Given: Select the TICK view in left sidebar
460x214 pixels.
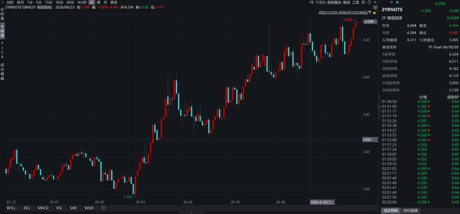Looking at the screenshot, I should tap(2, 49).
